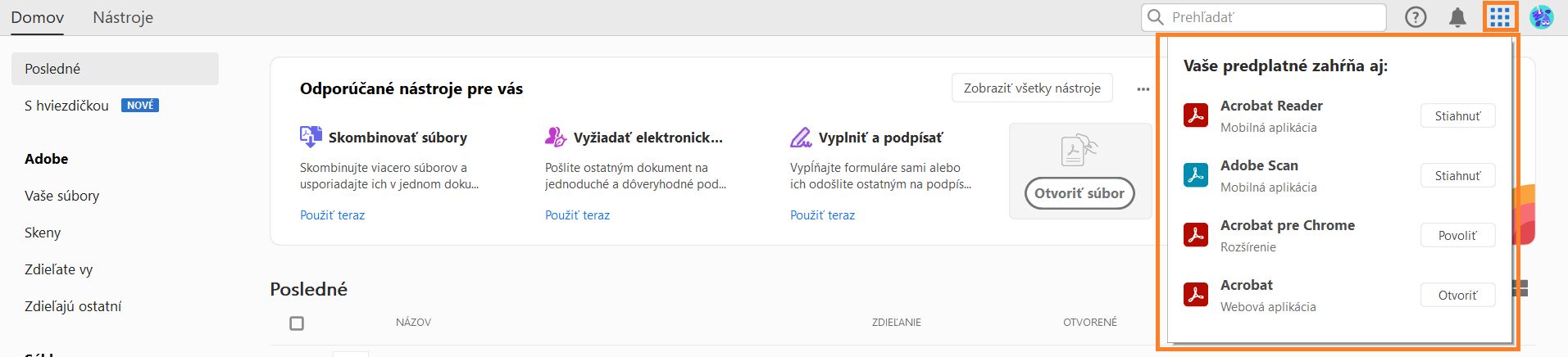Click the Acrobat Reader app icon
This screenshot has height=357, width=1568.
point(1196,115)
